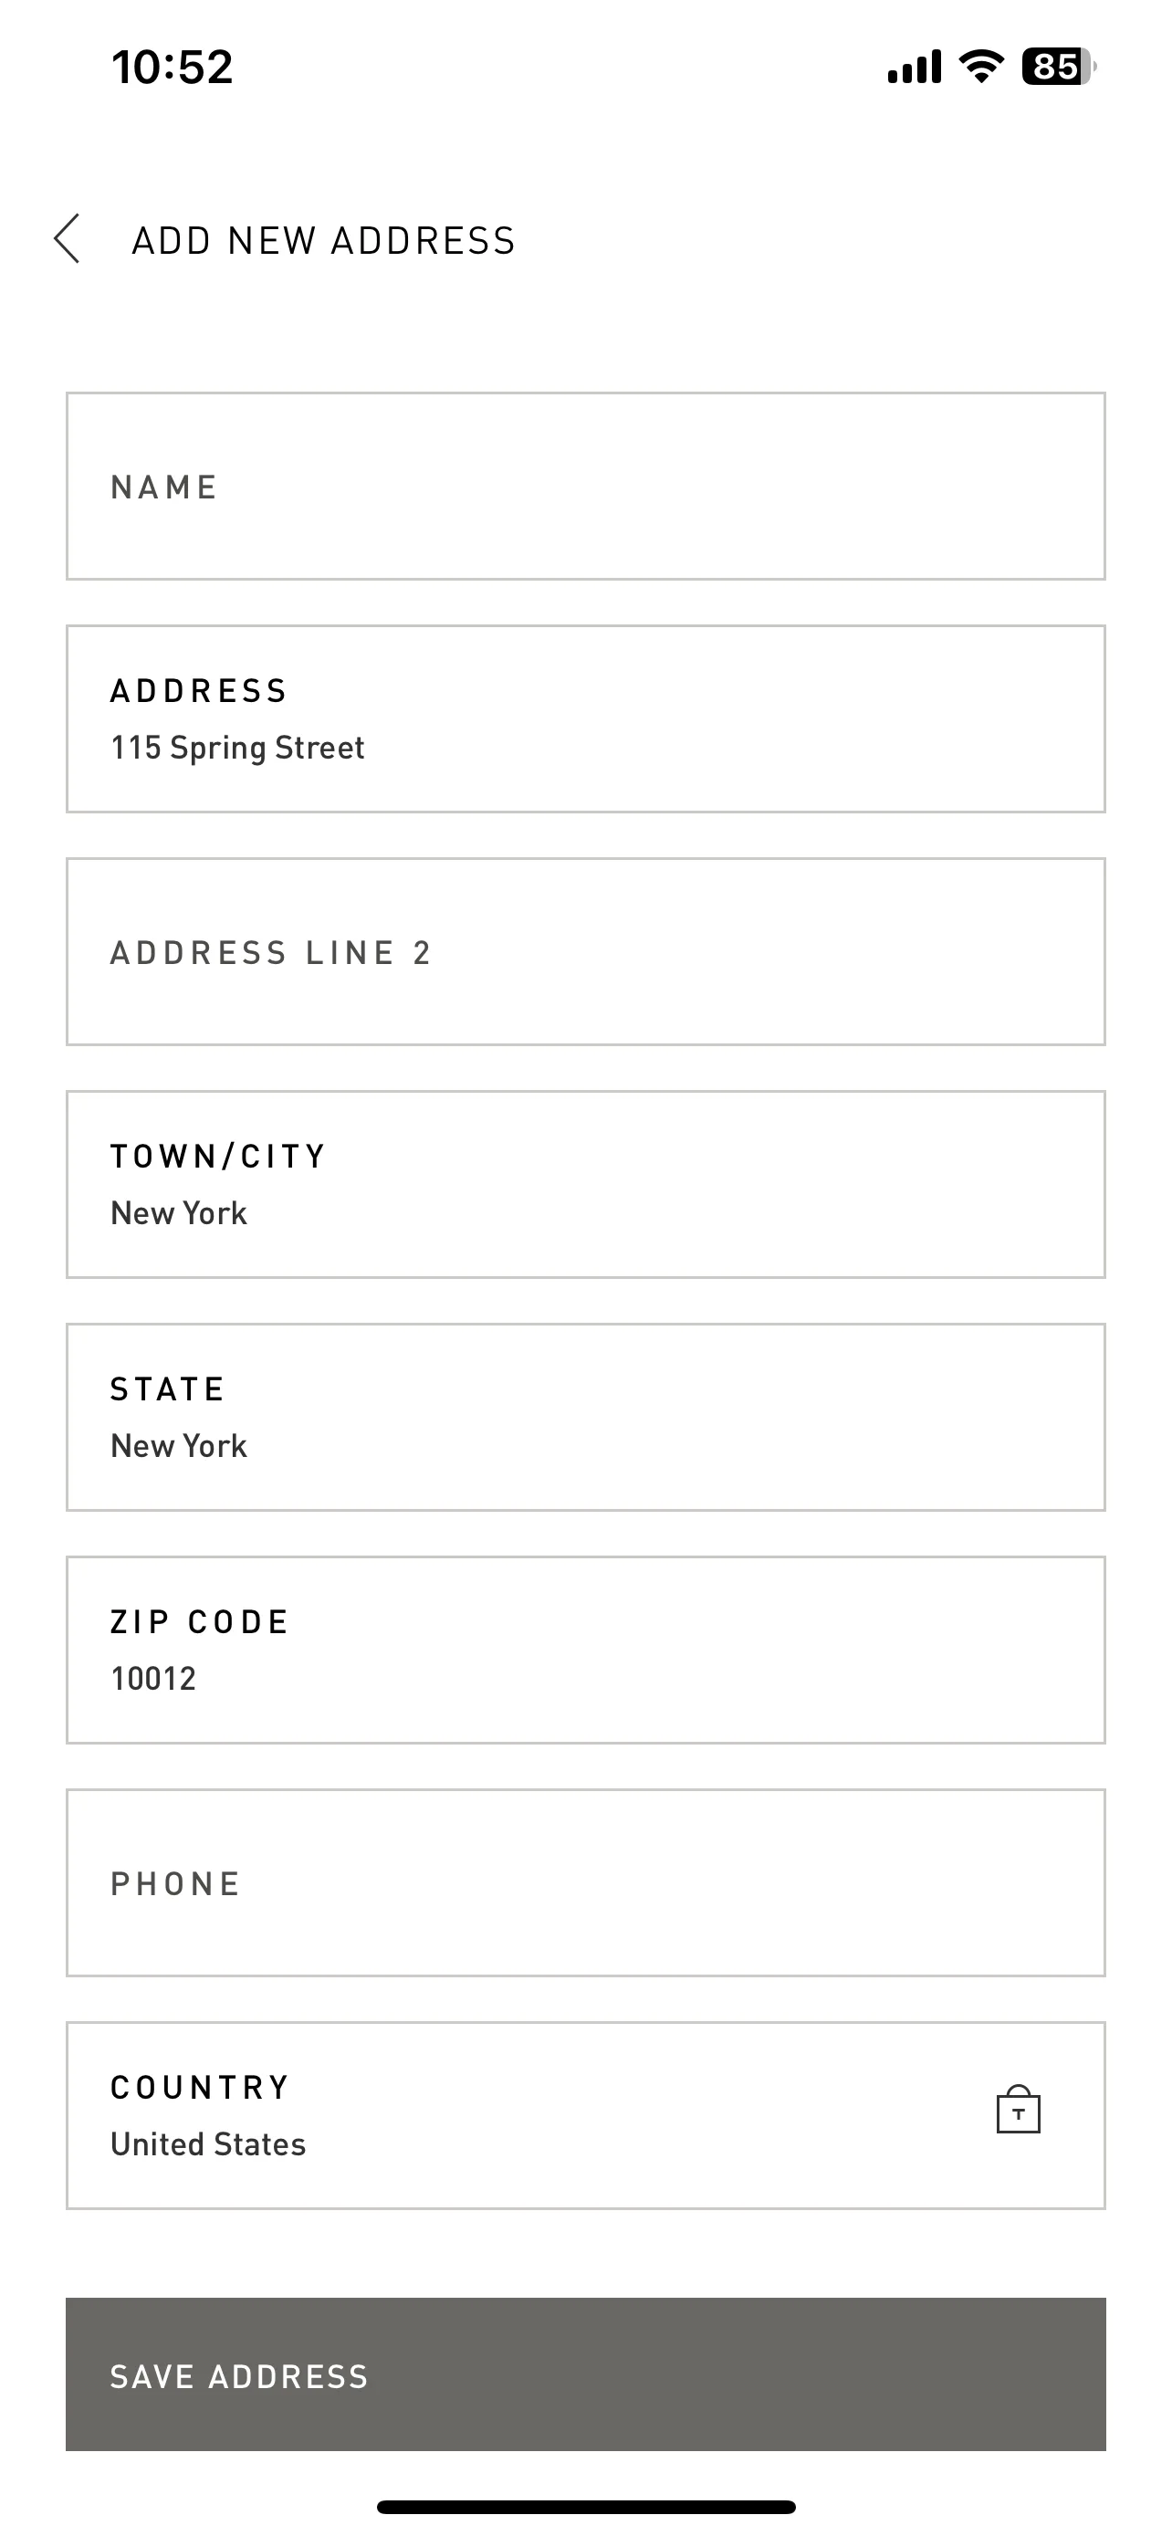The height and width of the screenshot is (2536, 1172).
Task: Open the Country selector showing United States
Action: (585, 2116)
